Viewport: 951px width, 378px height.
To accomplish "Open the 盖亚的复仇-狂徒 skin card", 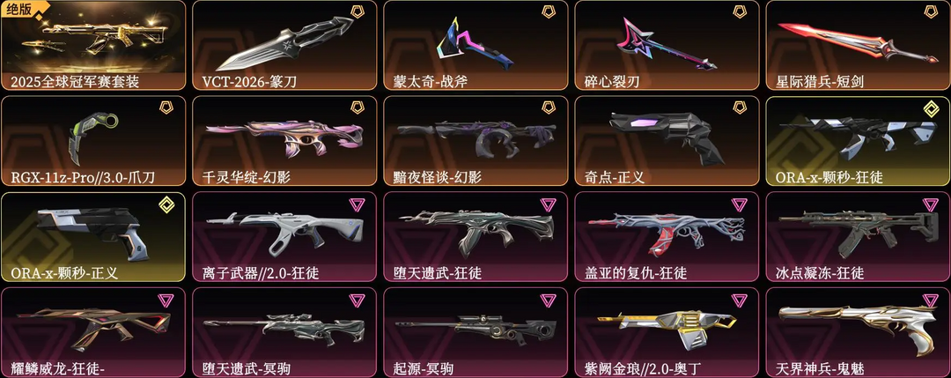I will pyautogui.click(x=667, y=237).
